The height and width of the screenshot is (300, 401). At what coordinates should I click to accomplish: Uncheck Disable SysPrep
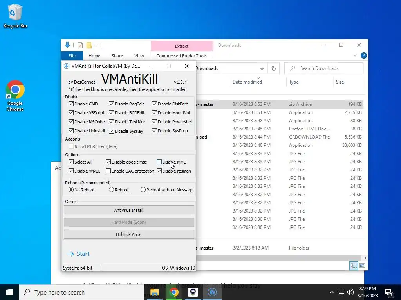click(x=154, y=131)
